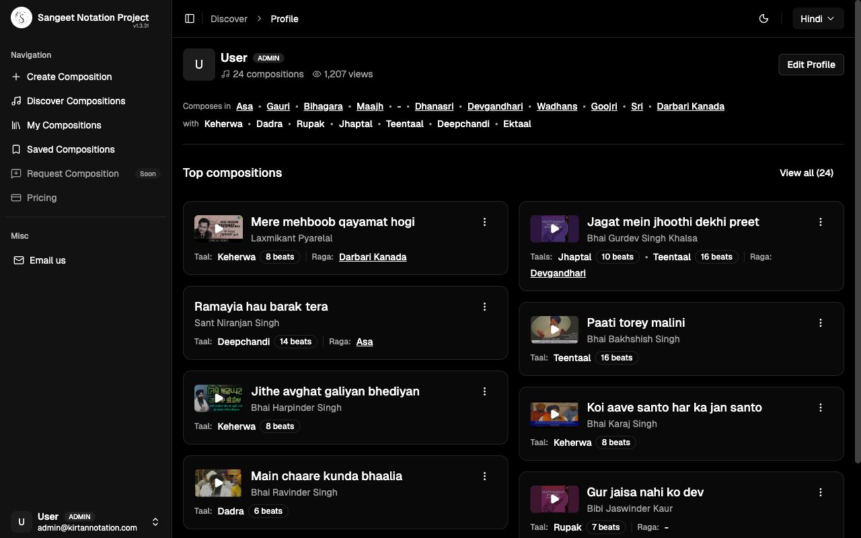Click the Pricing card icon in sidebar
This screenshot has height=538, width=861.
(16, 198)
